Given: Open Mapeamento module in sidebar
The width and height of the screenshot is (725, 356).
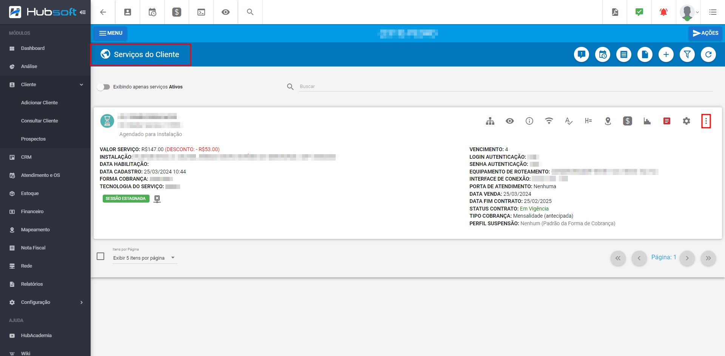Looking at the screenshot, I should (x=45, y=230).
